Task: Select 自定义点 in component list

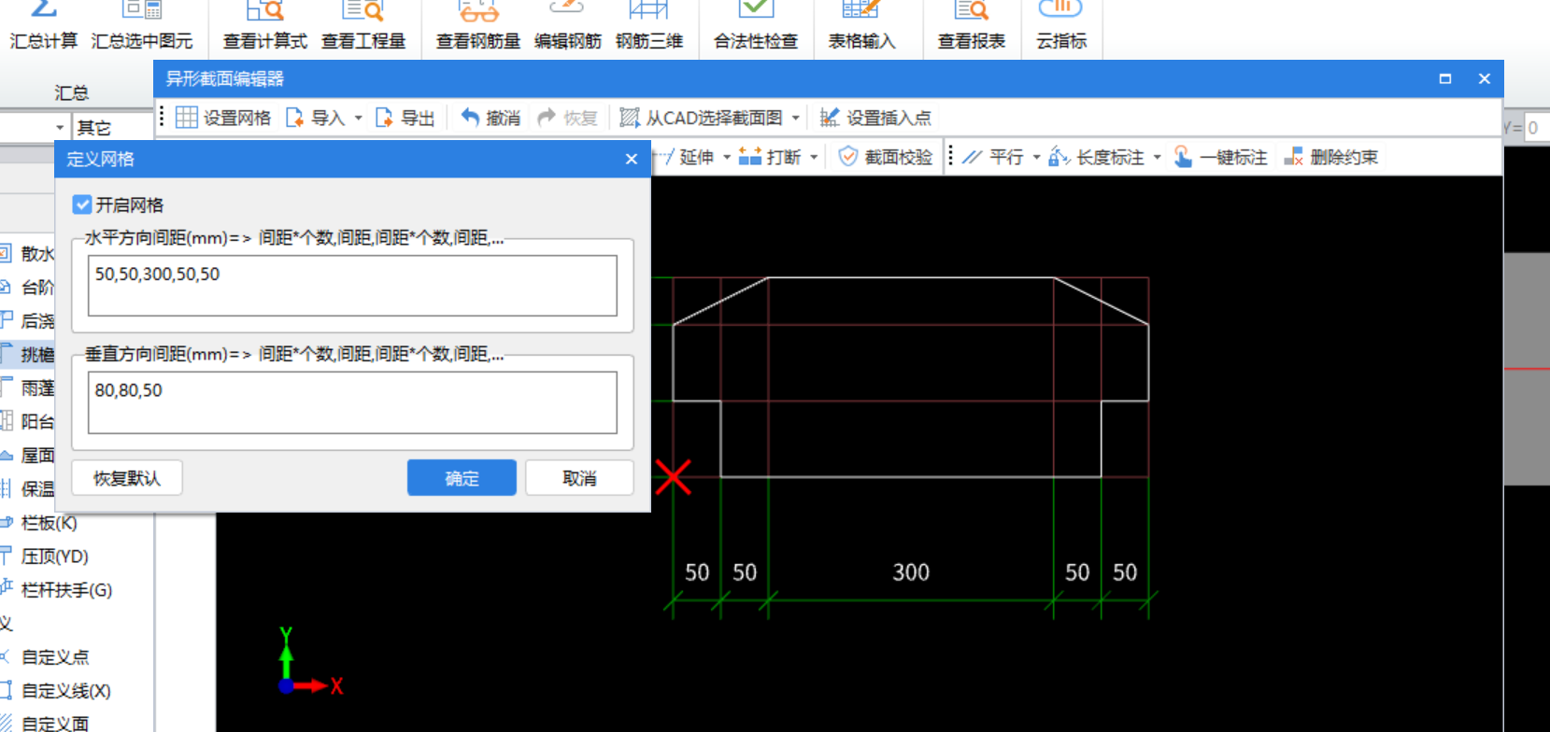Action: coord(45,657)
